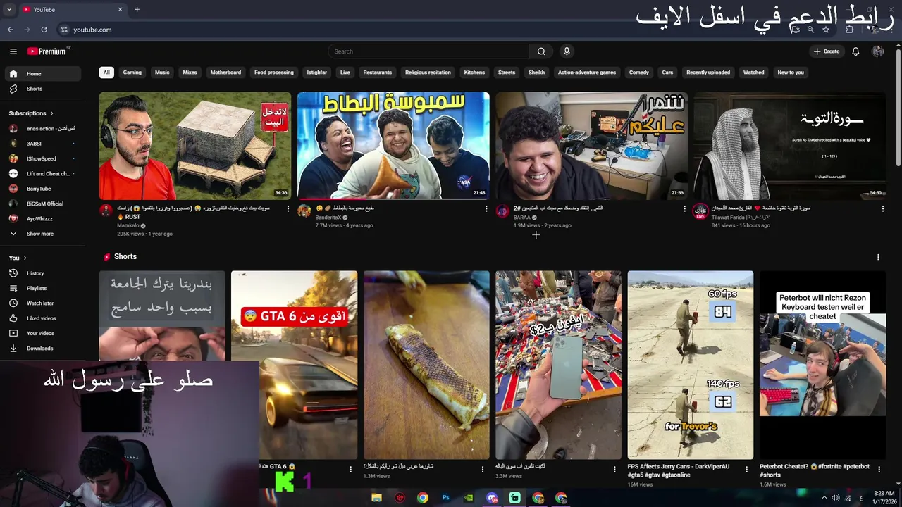
Task: Select the Religious recitation chip
Action: (428, 73)
